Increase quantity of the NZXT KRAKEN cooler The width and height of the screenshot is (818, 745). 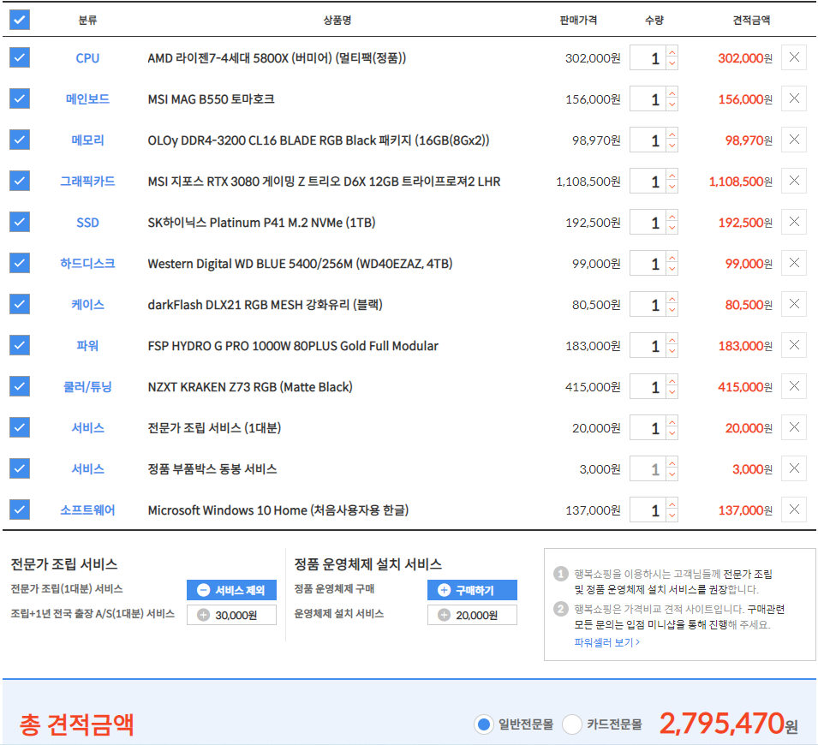672,381
